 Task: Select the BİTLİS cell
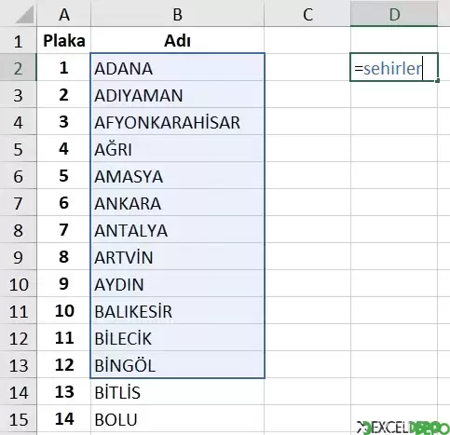(x=177, y=391)
